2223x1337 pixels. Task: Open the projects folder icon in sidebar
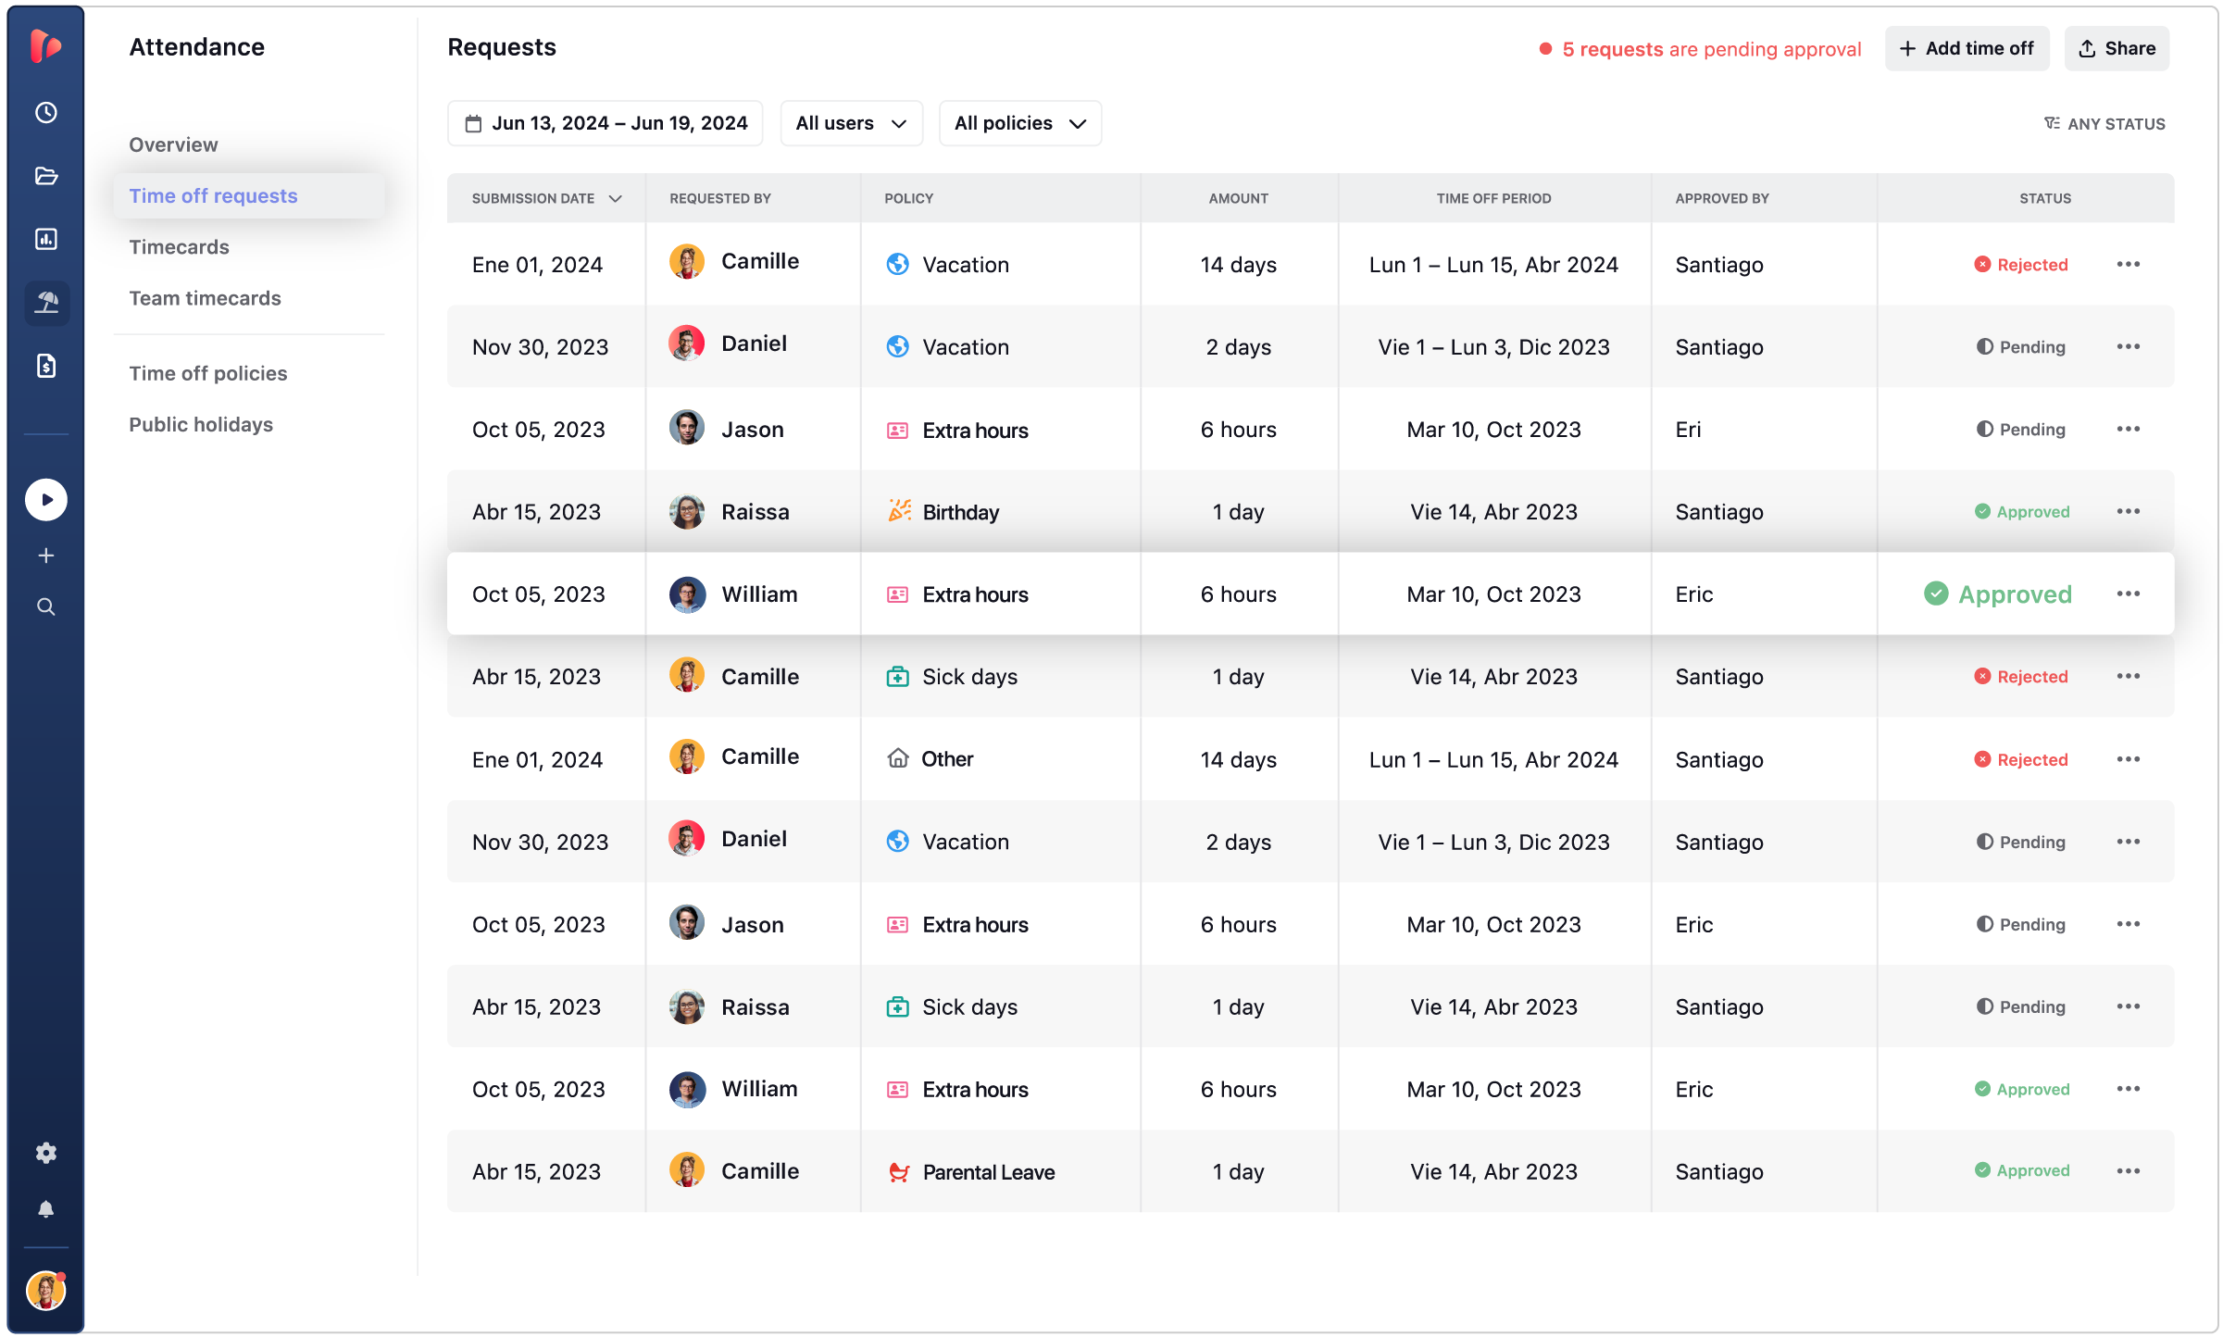[45, 175]
